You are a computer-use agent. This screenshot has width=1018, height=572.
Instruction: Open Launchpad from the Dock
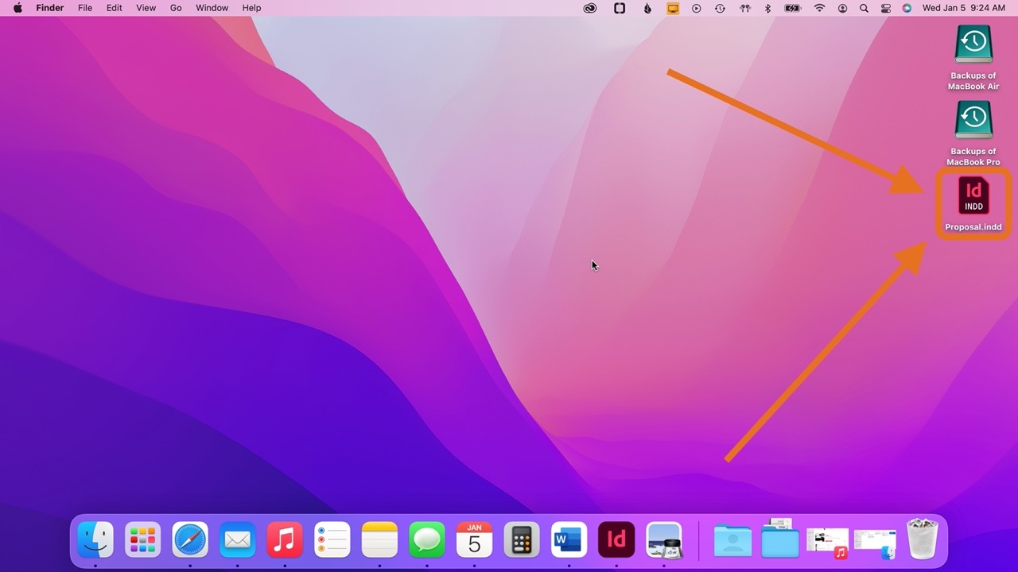pos(143,540)
